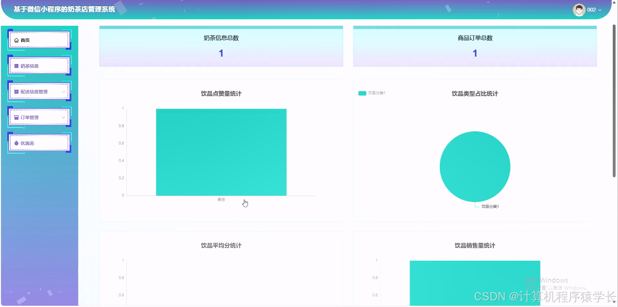The image size is (618, 307).
Task: Click the 果茶 bar in 饮品点赞量统计
Action: 221,152
